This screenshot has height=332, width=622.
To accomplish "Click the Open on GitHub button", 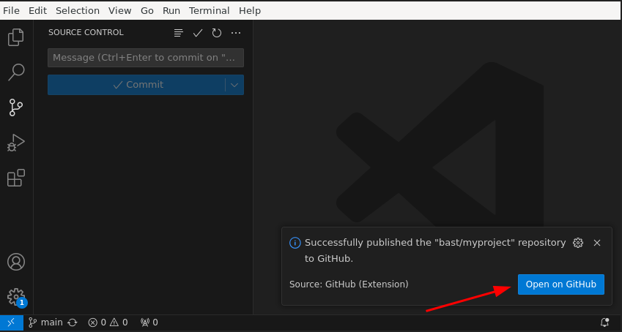I will coord(560,284).
